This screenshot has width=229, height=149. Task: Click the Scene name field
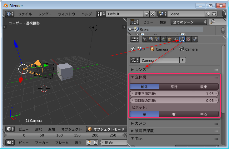(186, 14)
